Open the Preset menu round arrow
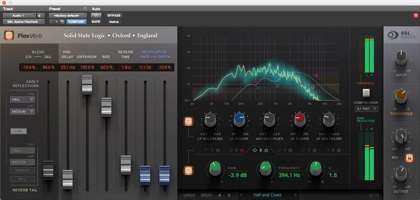Screen dimensions: 420x200 click(x=85, y=9)
